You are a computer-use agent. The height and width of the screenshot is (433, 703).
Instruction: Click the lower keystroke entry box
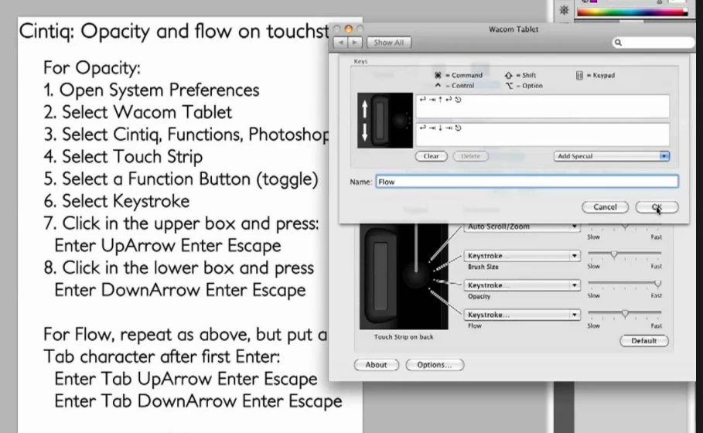[x=542, y=135]
